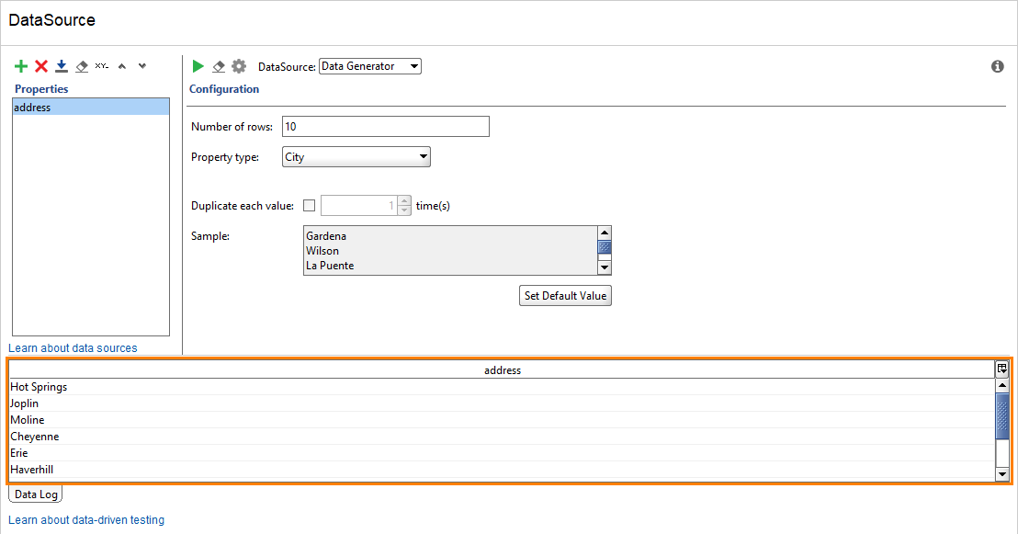This screenshot has width=1018, height=534.
Task: Click the Sample list scrollbar thumb
Action: (605, 247)
